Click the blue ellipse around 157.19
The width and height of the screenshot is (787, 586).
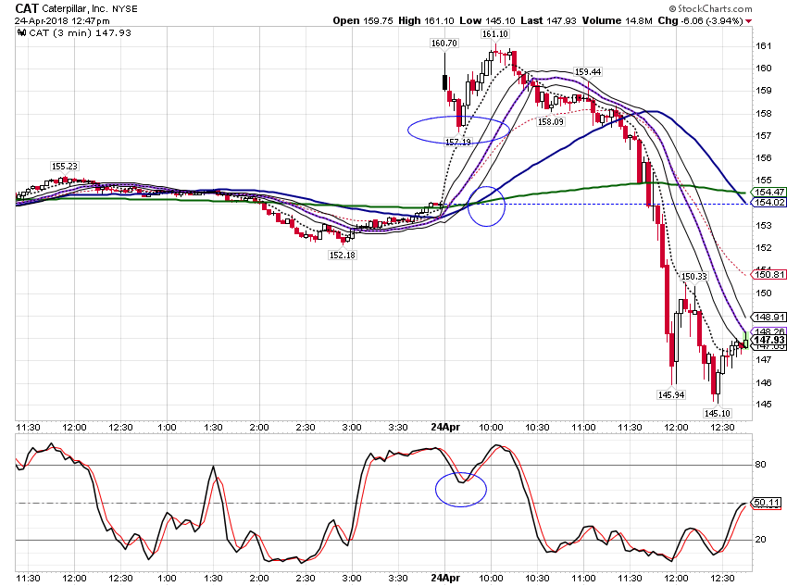tap(458, 130)
